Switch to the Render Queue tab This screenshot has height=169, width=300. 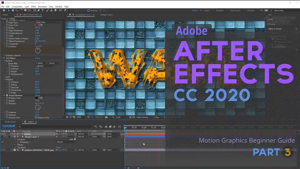pyautogui.click(x=10, y=122)
